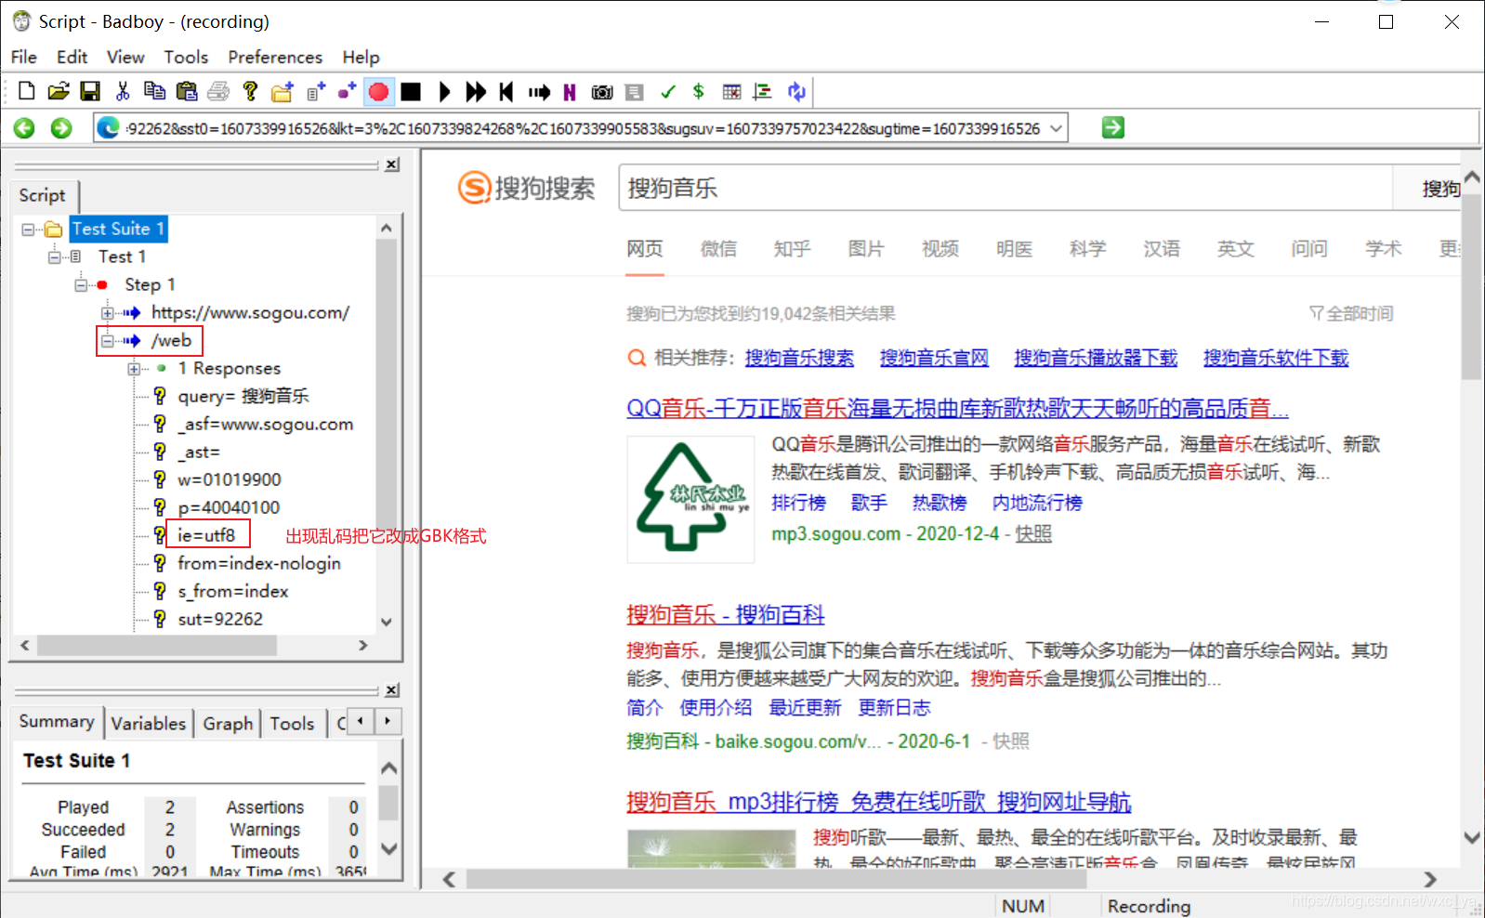Select the from=index-nologin parameter

pos(259,563)
